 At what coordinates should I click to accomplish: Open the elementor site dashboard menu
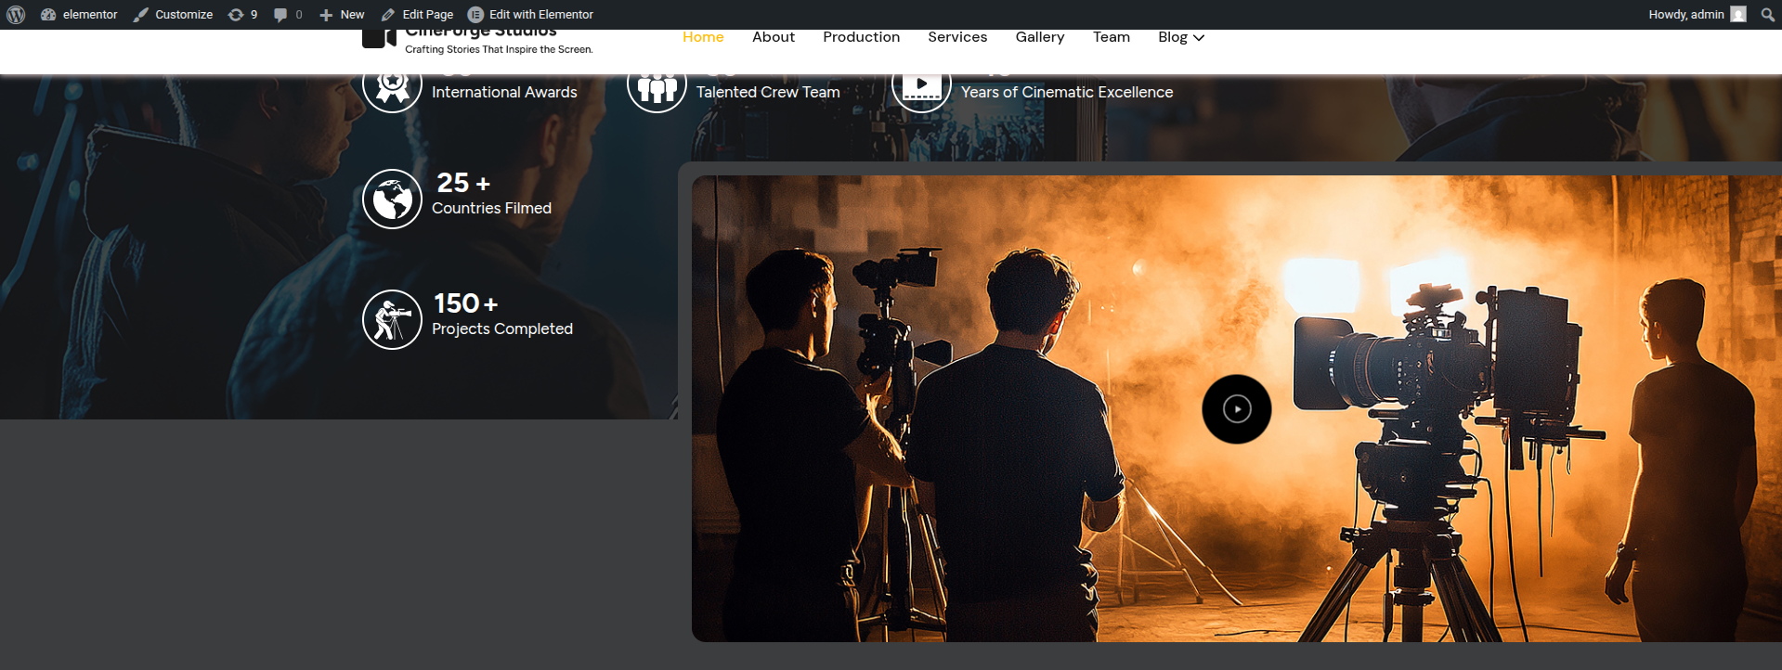tap(80, 14)
